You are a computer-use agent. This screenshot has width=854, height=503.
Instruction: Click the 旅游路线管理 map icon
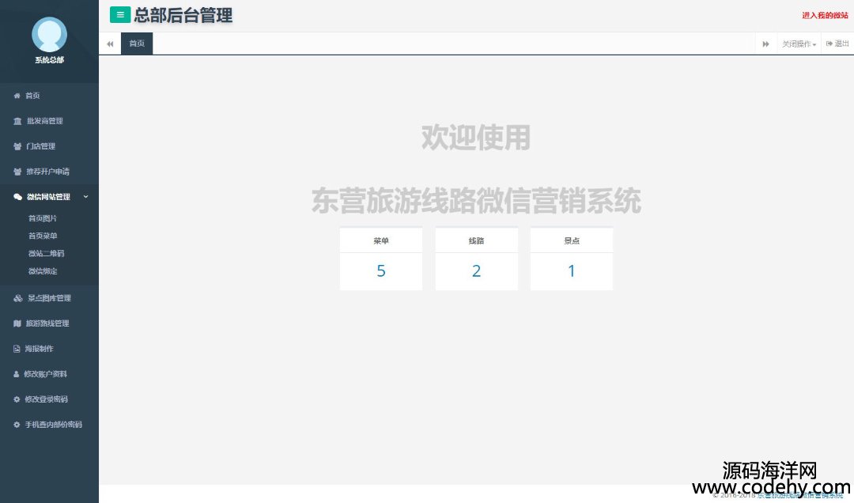[17, 323]
